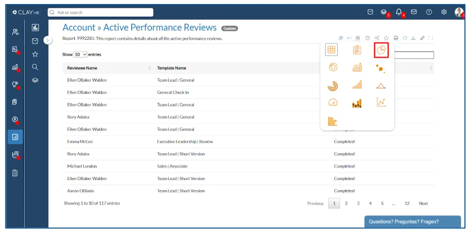Open the layers icon in top header

pos(384,12)
